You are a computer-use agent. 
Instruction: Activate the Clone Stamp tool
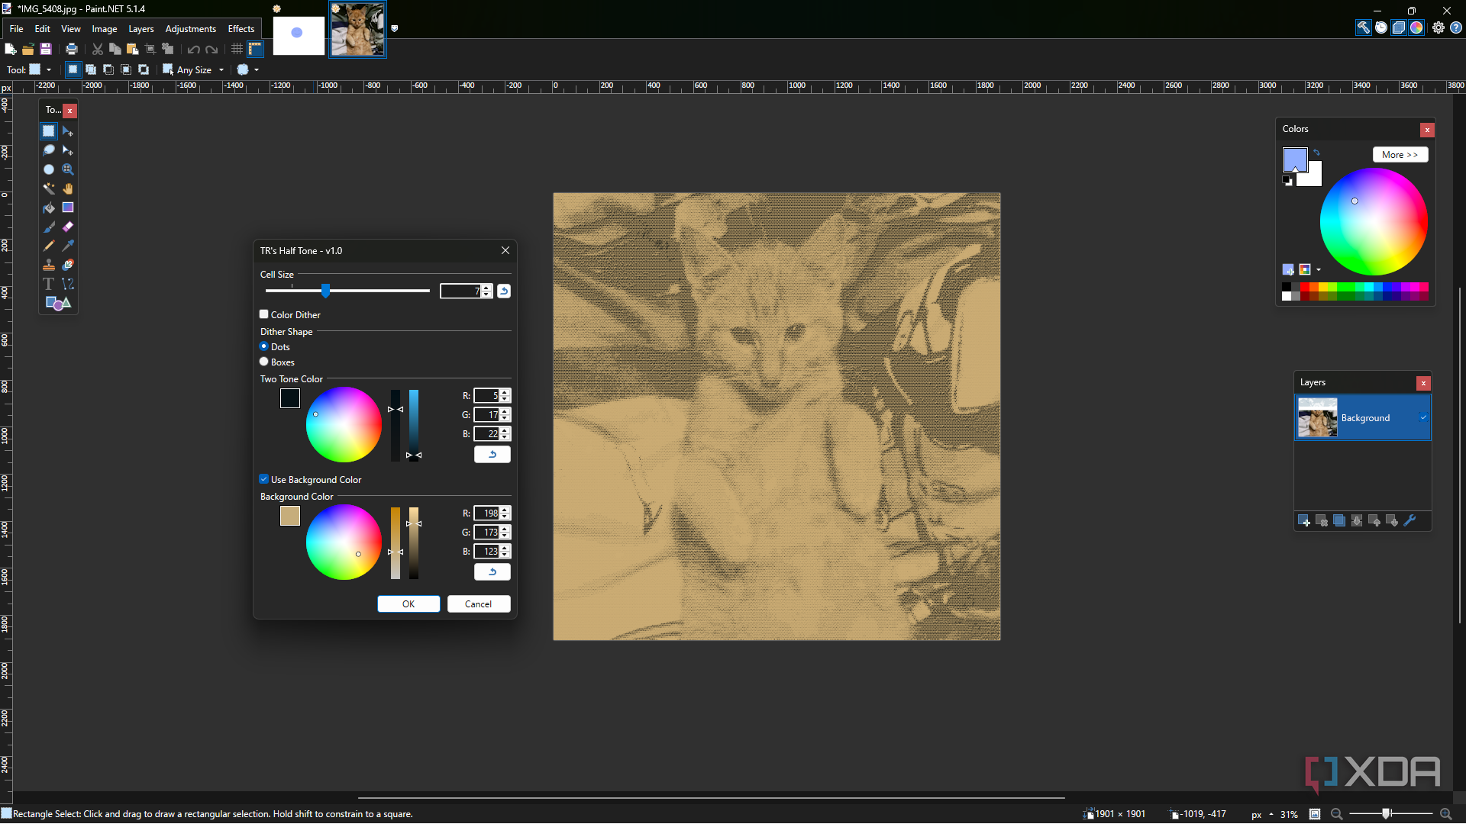[49, 265]
